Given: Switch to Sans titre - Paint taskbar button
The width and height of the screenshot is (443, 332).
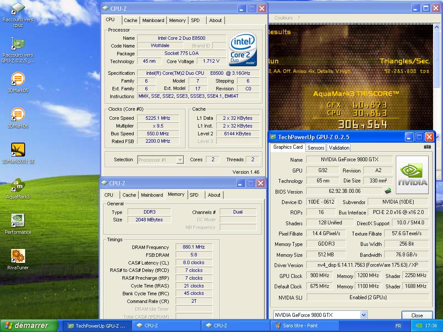Looking at the screenshot, I should (305, 326).
